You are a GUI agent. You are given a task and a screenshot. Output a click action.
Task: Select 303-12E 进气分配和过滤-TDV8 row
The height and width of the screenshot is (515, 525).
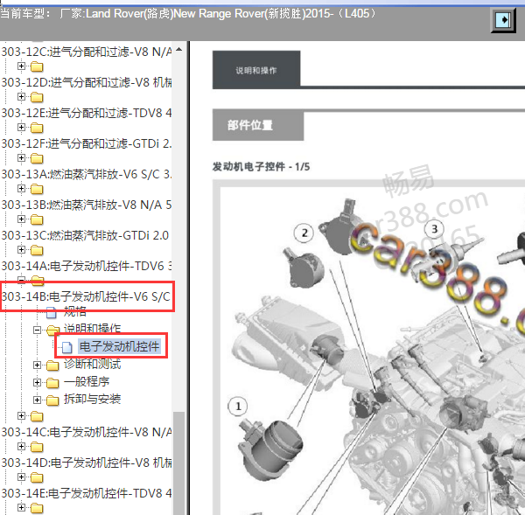(87, 113)
